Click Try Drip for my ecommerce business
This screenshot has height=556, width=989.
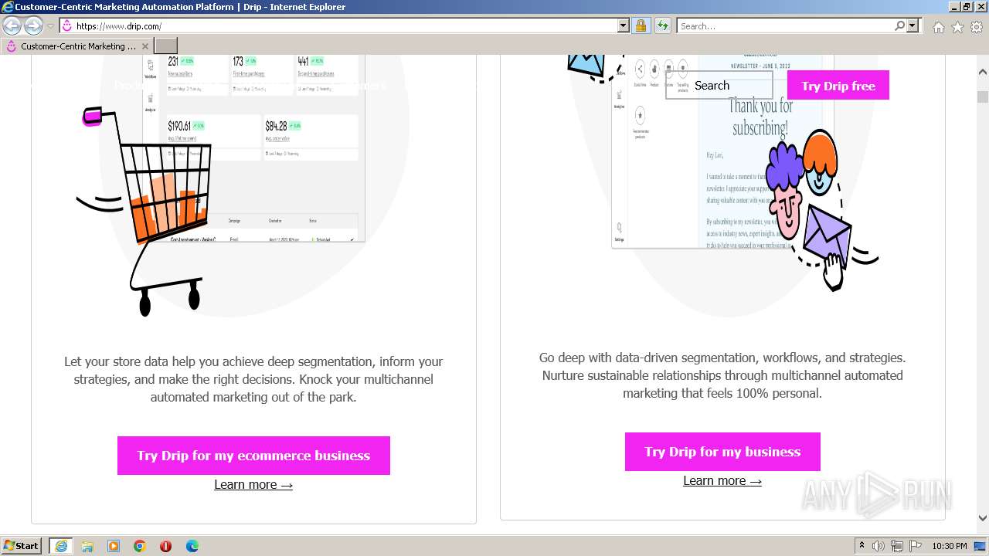pos(253,456)
